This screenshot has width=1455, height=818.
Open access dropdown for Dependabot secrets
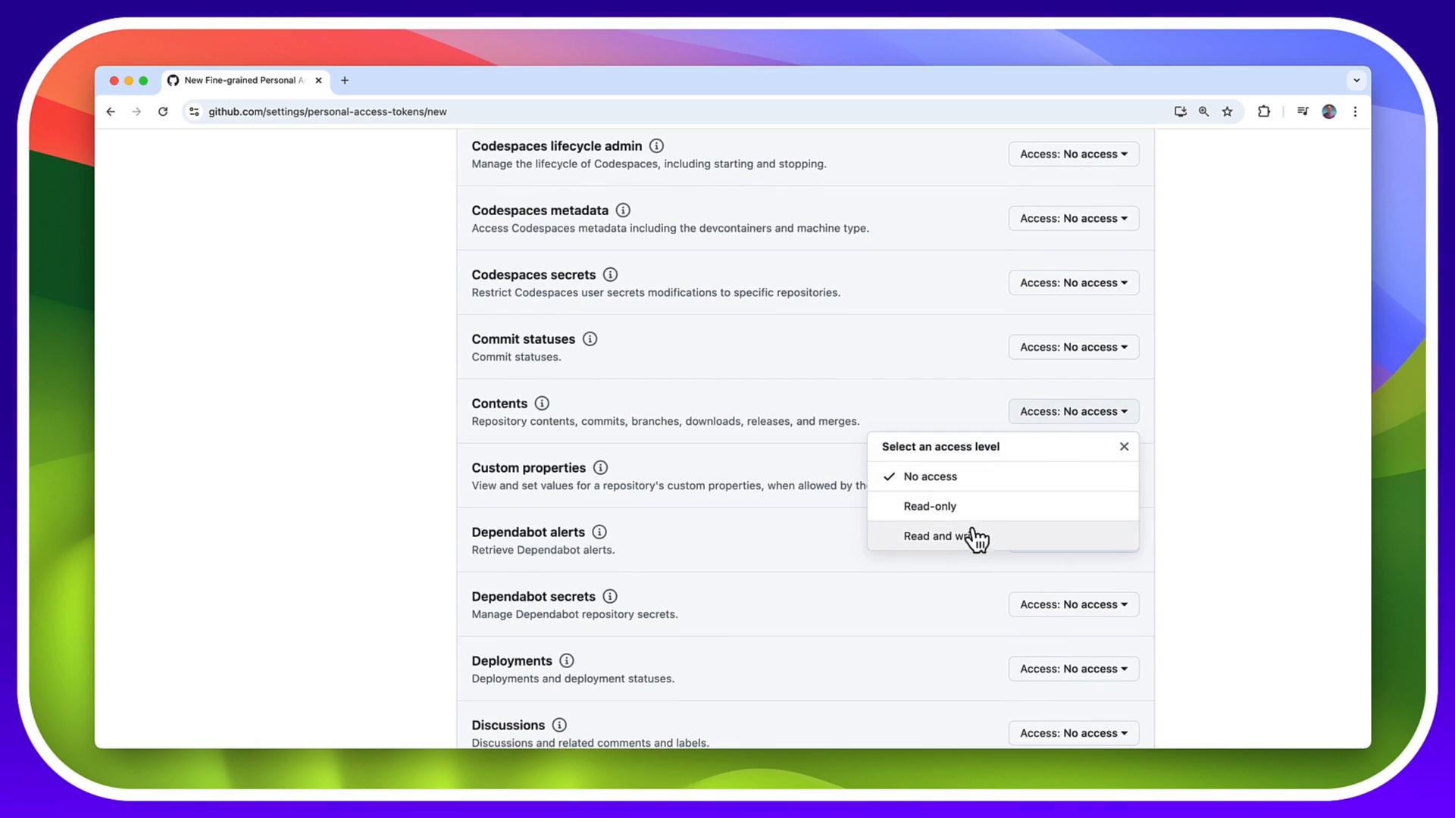tap(1074, 605)
